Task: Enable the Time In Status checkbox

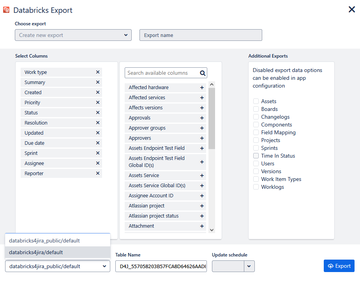Action: (x=256, y=156)
